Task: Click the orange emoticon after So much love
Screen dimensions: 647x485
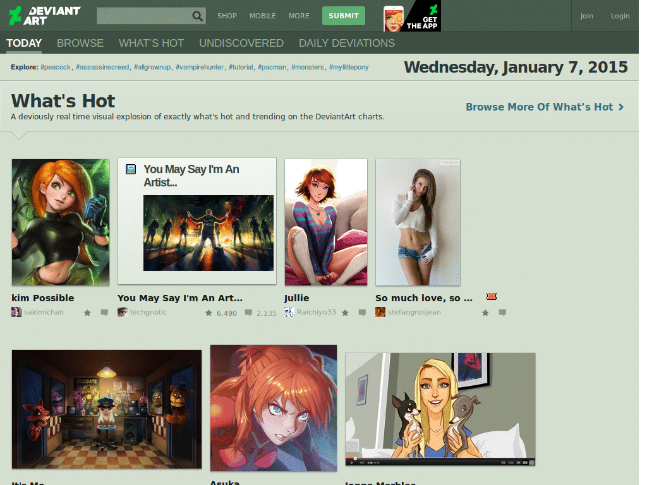Action: (492, 297)
